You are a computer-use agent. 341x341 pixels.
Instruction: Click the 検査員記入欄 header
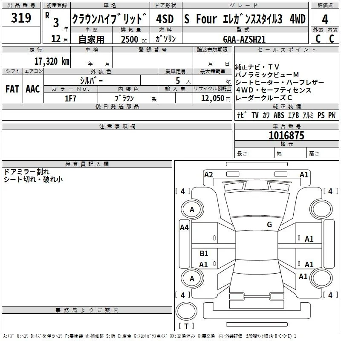point(87,164)
